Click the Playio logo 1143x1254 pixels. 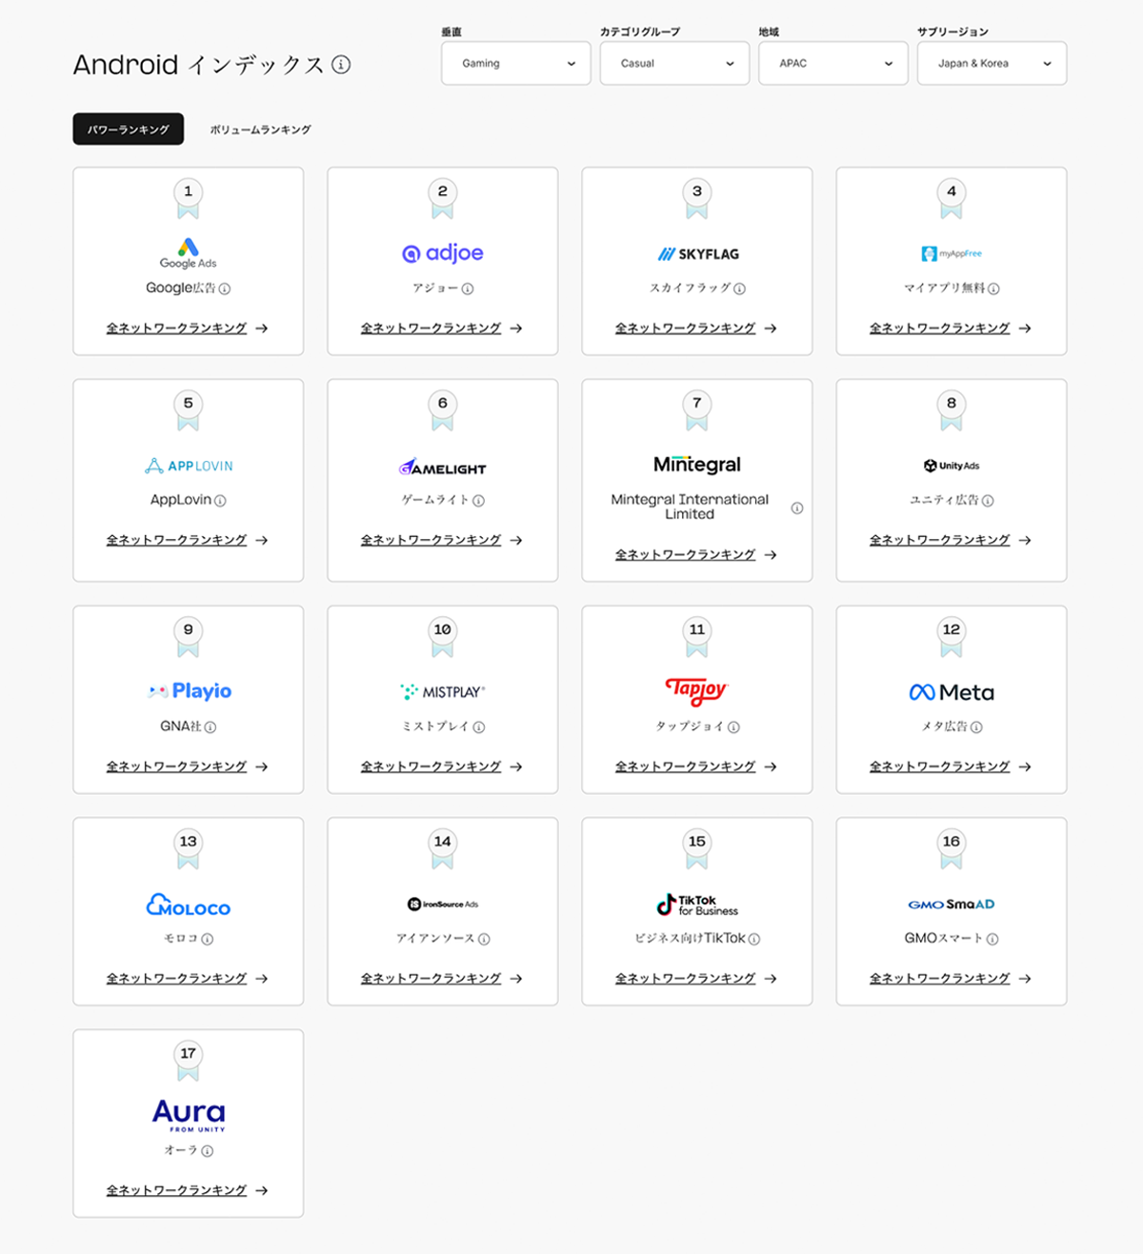[189, 691]
